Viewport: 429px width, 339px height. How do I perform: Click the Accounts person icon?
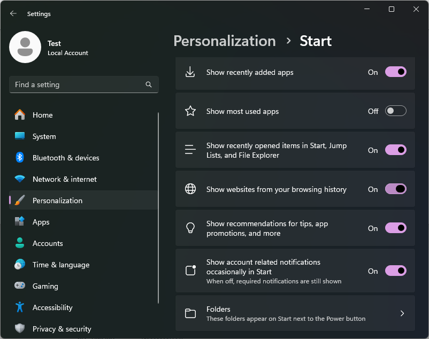click(x=20, y=243)
